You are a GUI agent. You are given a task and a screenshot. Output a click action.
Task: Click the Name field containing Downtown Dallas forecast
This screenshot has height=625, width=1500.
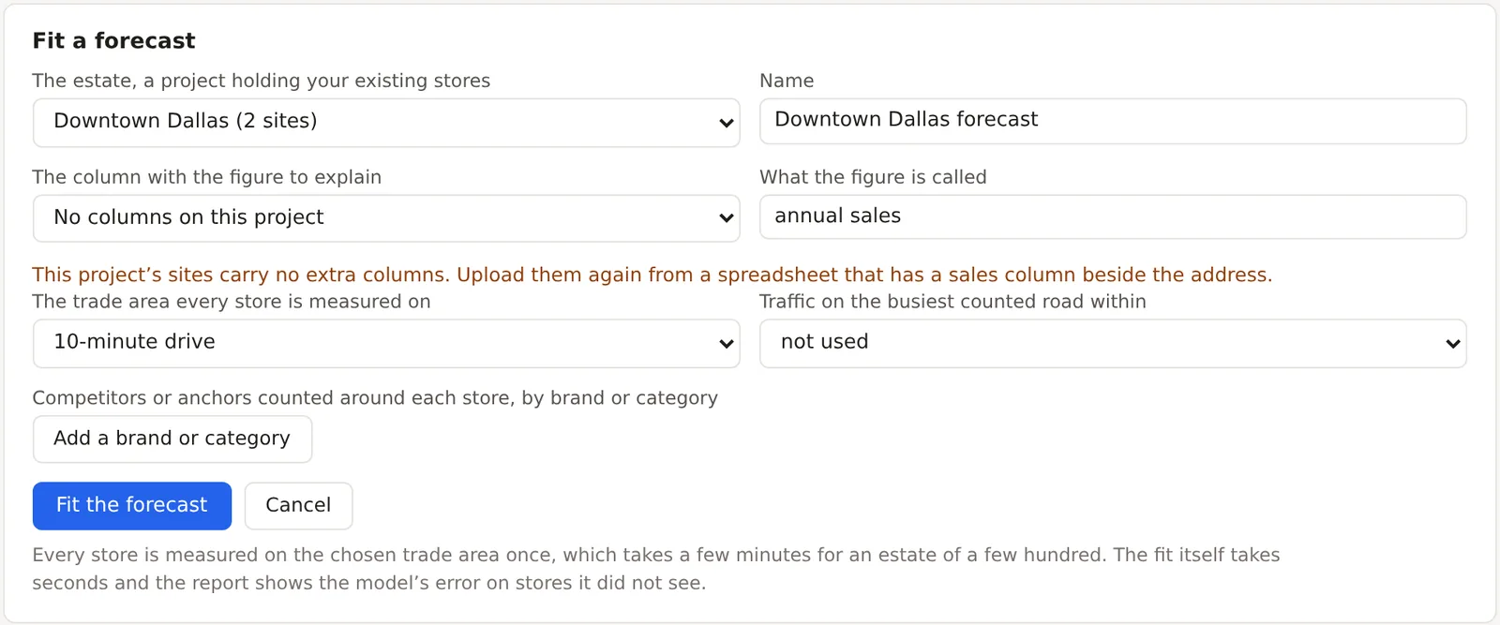(1113, 121)
